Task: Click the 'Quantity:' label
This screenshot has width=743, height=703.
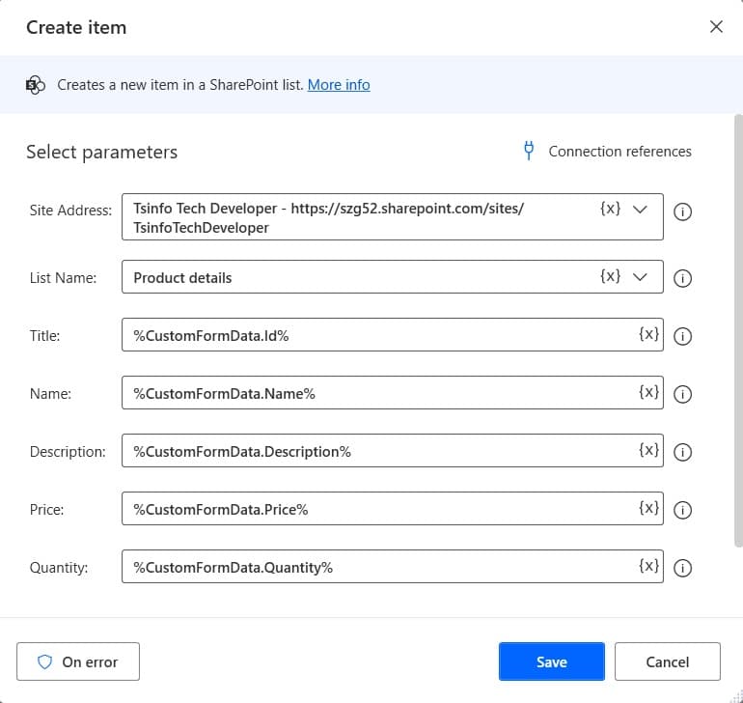Action: pos(59,568)
